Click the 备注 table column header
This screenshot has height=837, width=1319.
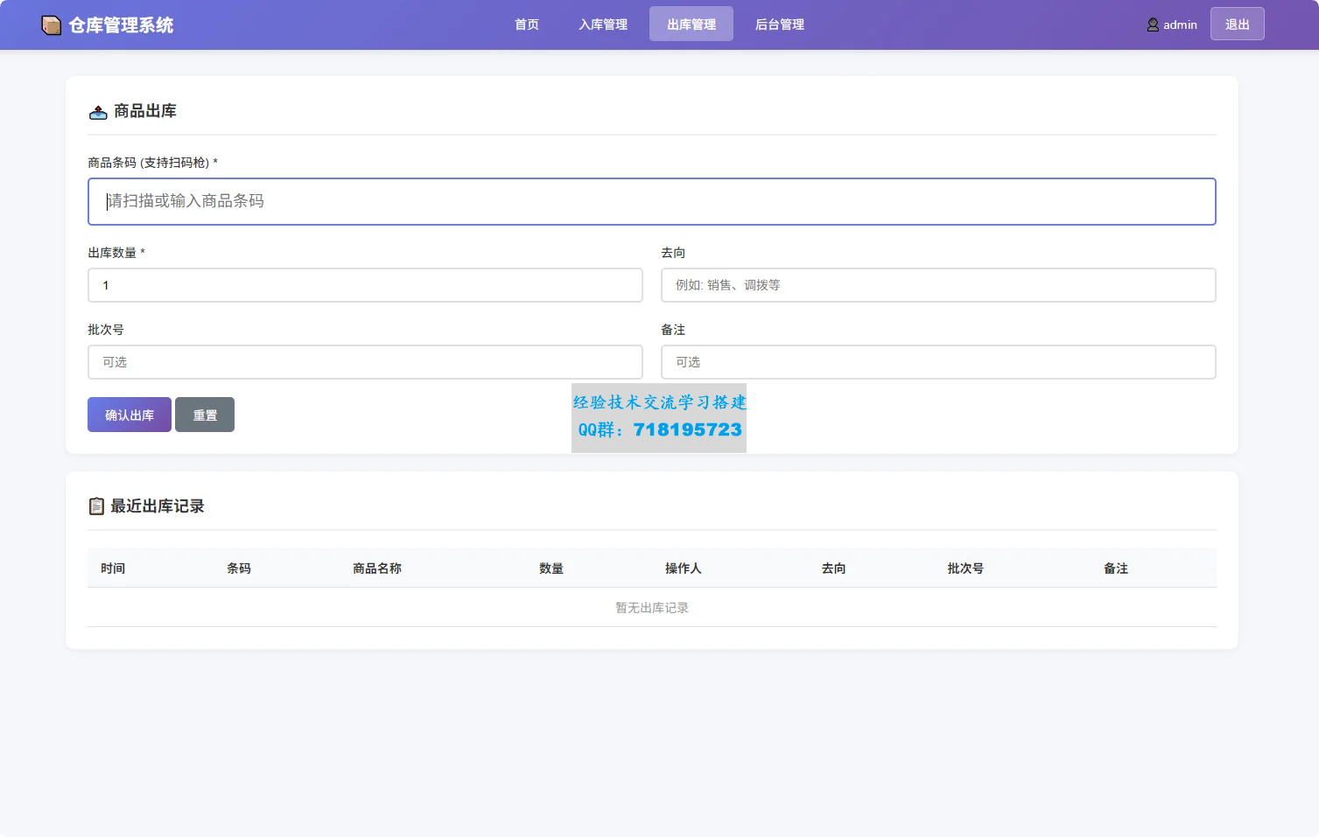pyautogui.click(x=1116, y=568)
